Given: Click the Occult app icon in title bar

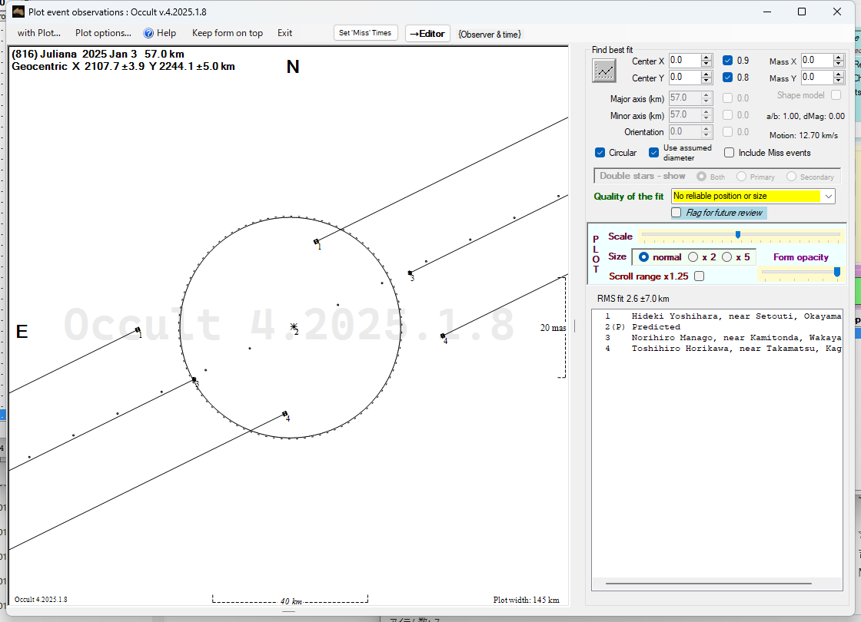Looking at the screenshot, I should coord(18,12).
